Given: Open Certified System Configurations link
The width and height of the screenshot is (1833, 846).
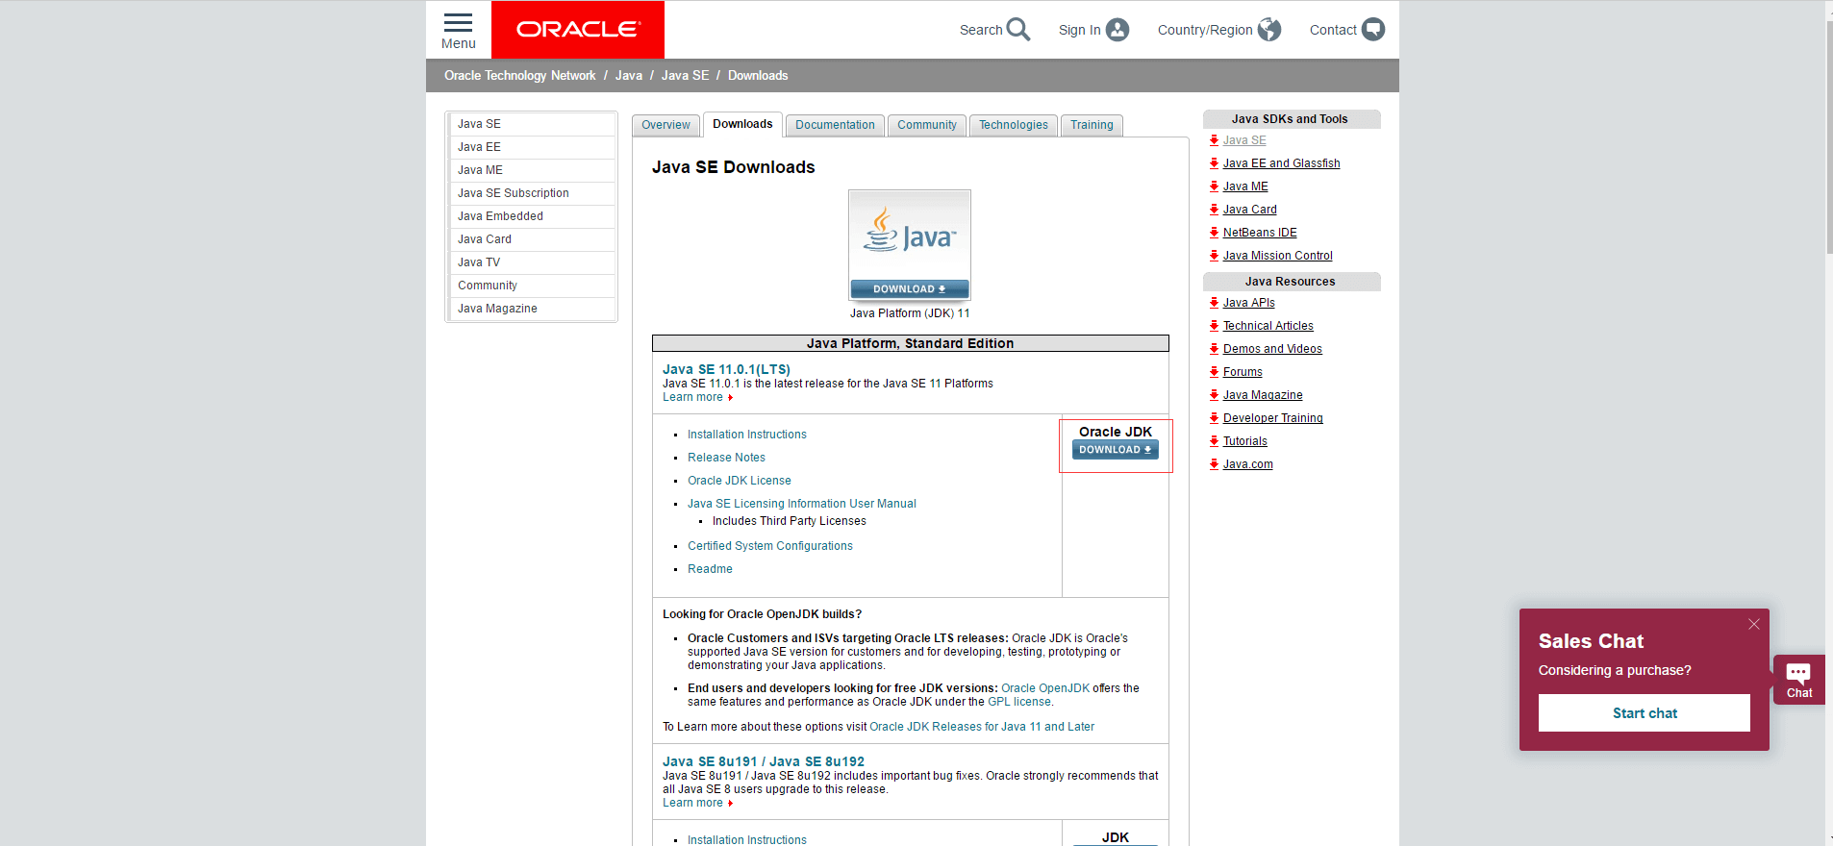Looking at the screenshot, I should (x=770, y=546).
